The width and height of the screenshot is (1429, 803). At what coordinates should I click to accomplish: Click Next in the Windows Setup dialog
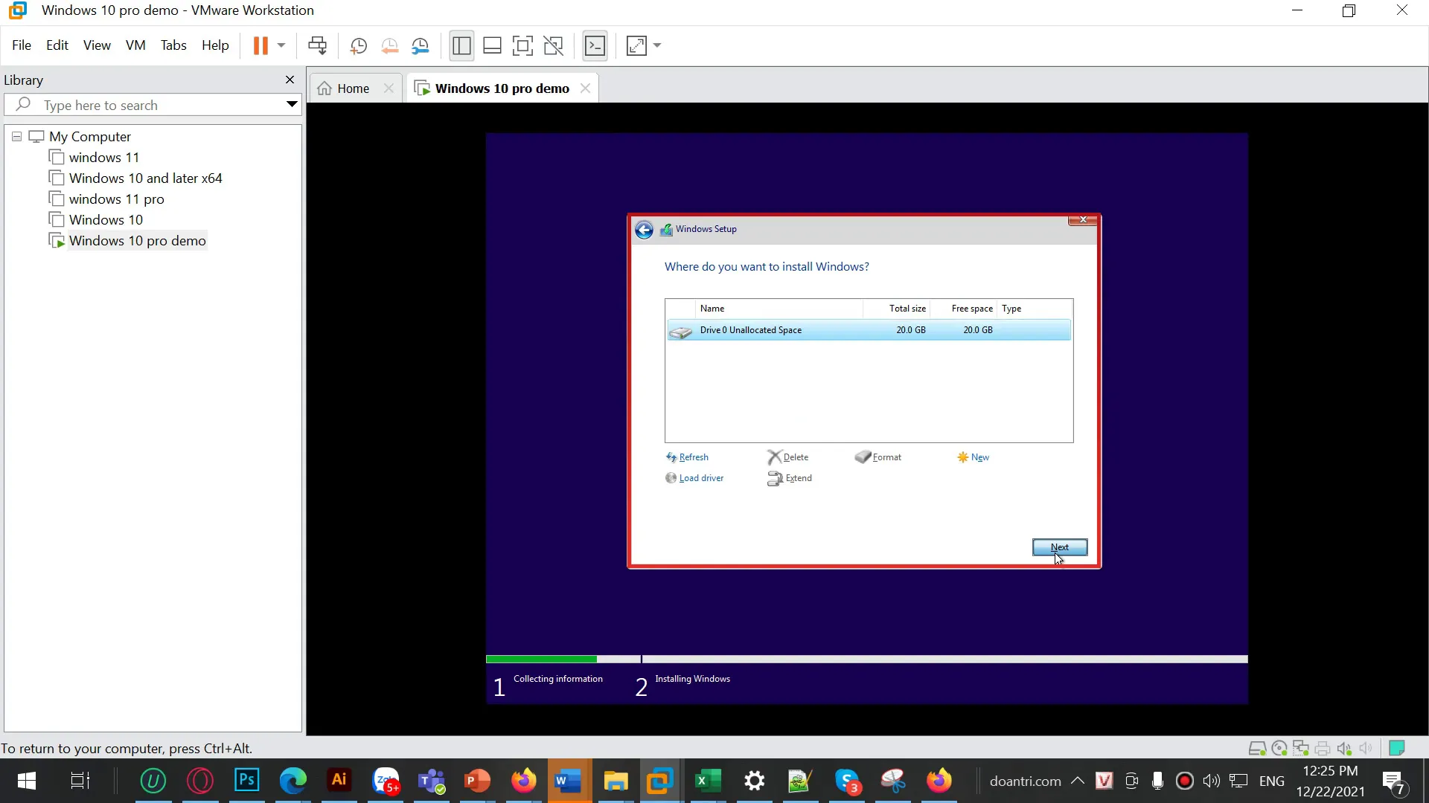(x=1060, y=547)
